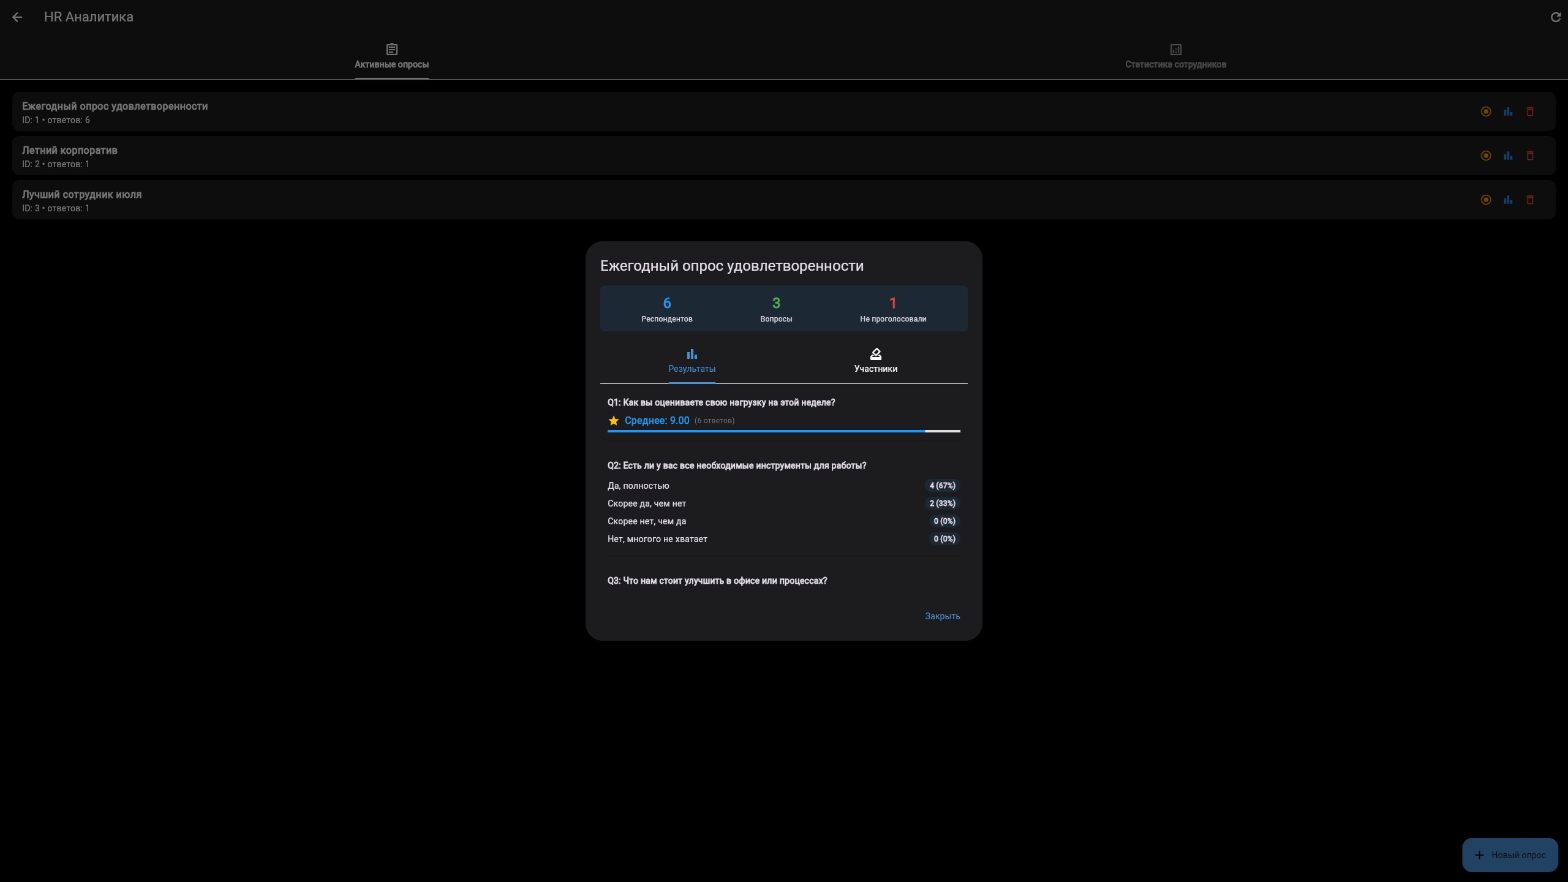Viewport: 1568px width, 882px height.
Task: Click the Скорее нет, чем да option
Action: tap(647, 521)
